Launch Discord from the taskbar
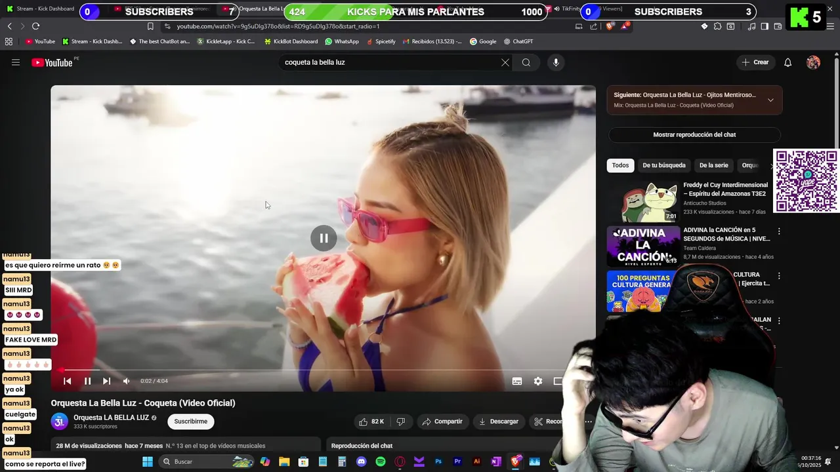This screenshot has width=840, height=472. [361, 462]
